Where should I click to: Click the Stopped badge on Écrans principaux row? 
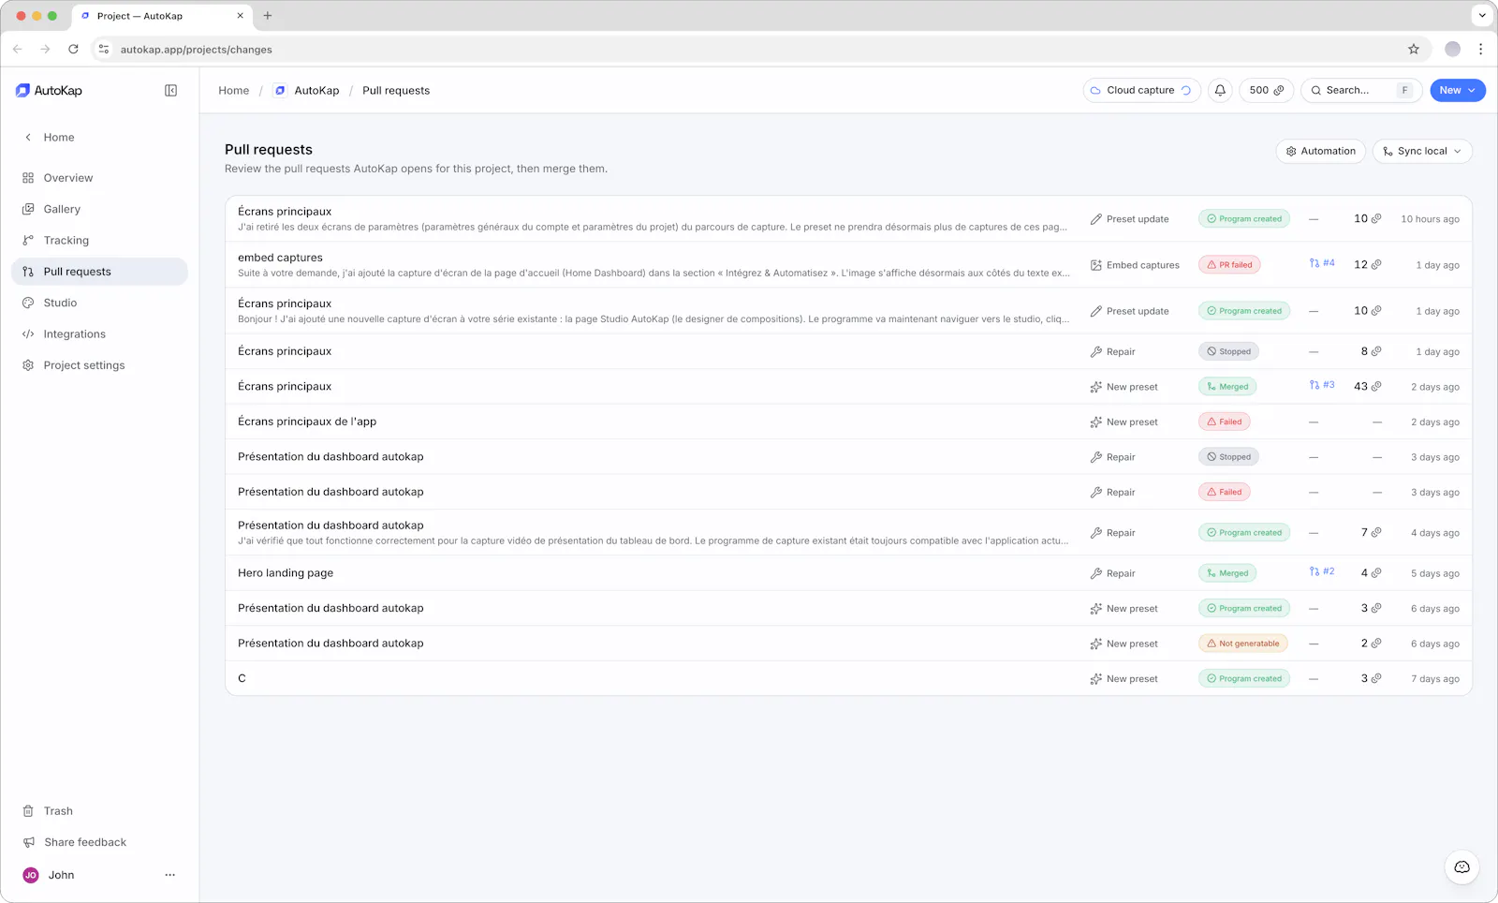tap(1228, 351)
